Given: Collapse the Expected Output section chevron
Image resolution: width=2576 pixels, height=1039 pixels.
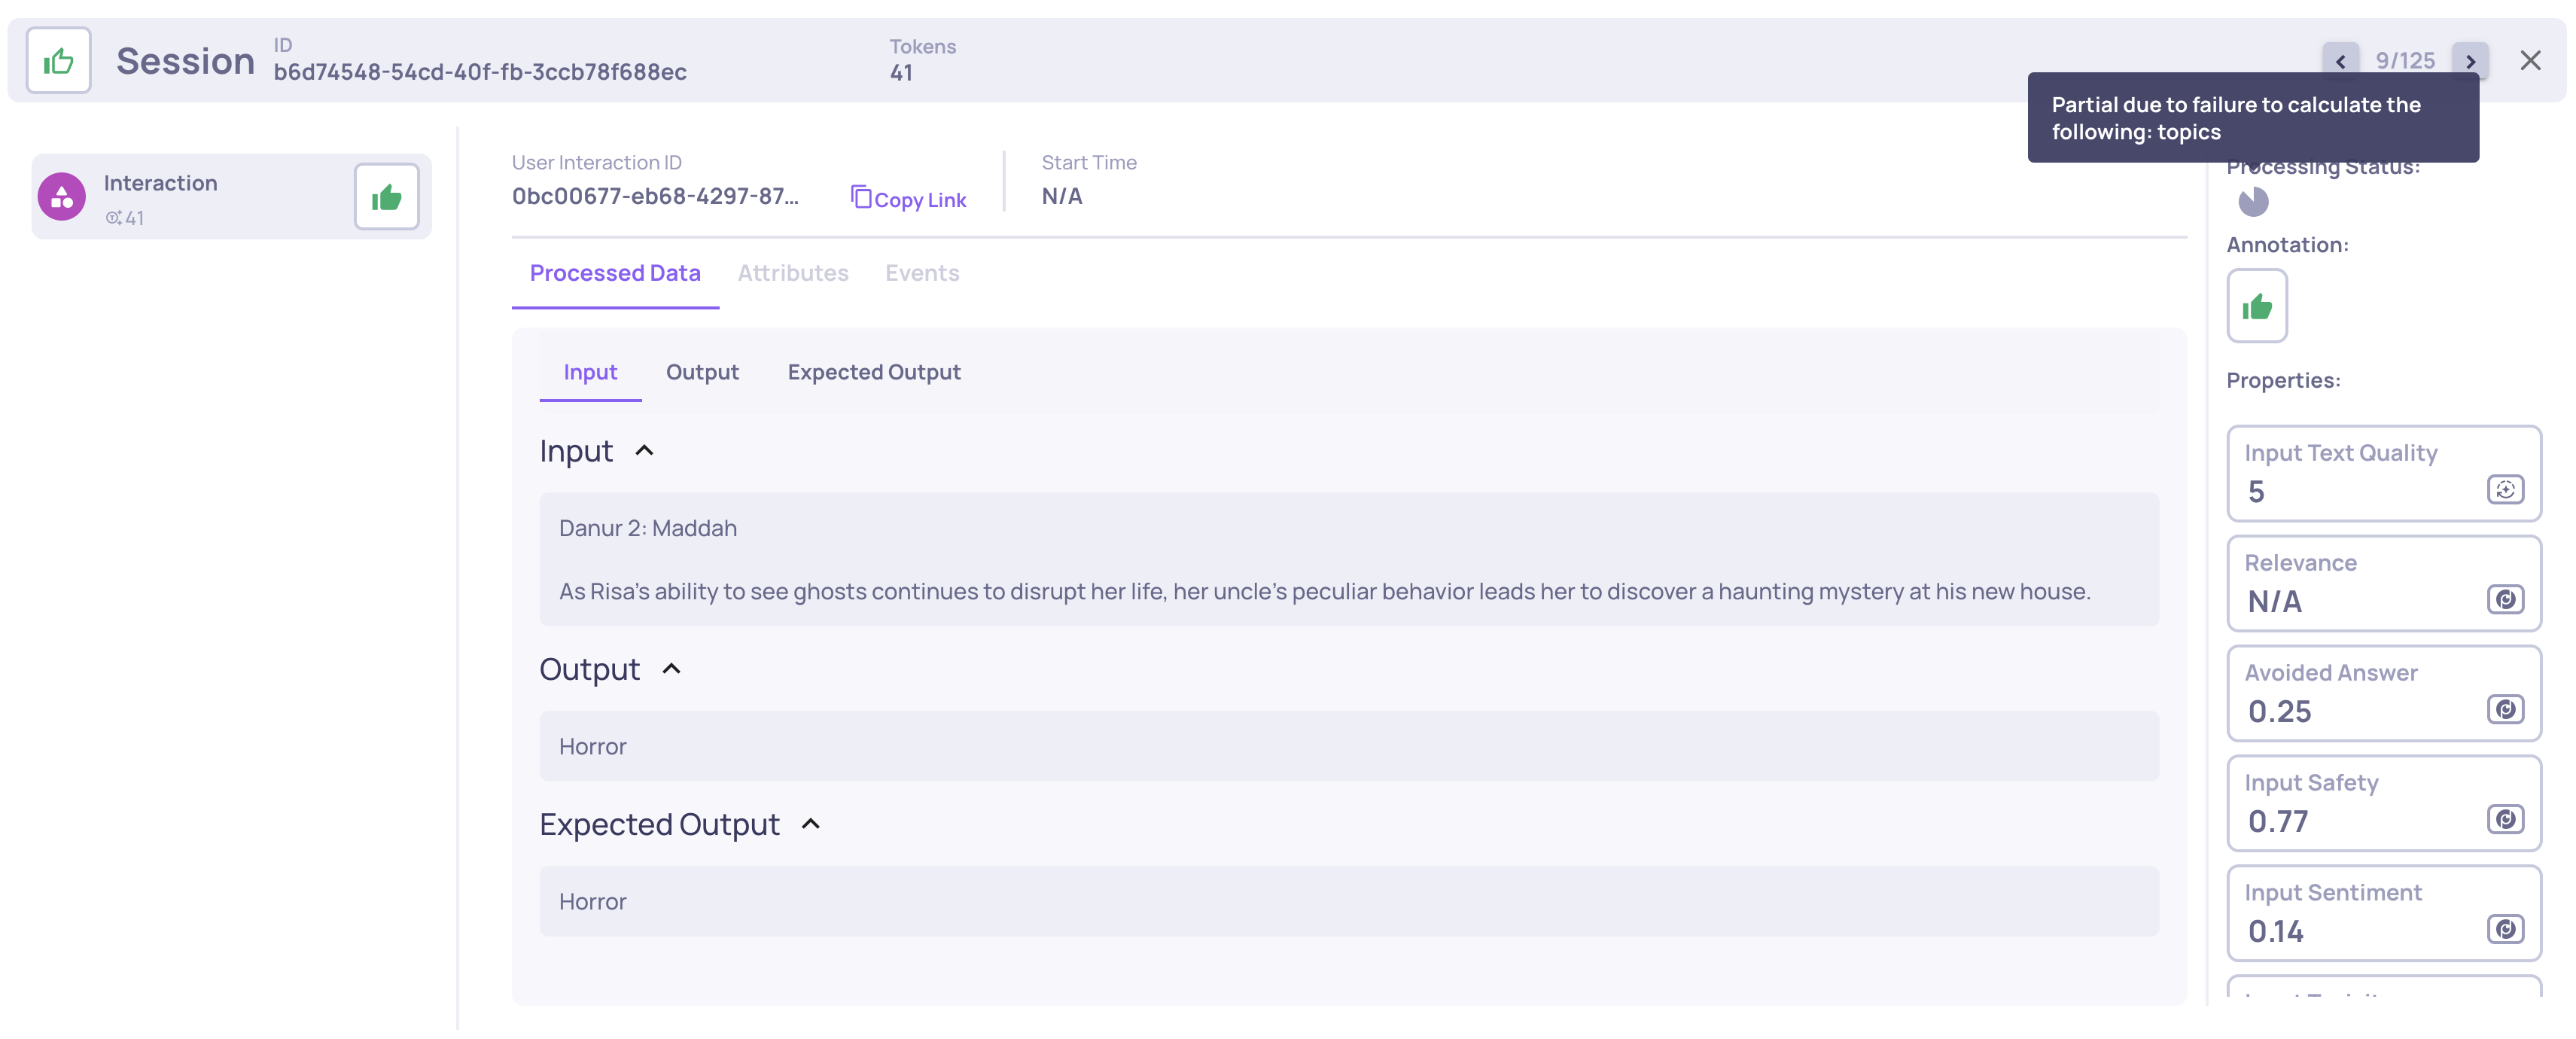Looking at the screenshot, I should coord(811,824).
